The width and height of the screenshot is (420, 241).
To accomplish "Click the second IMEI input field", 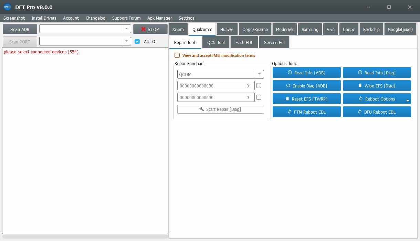I will [216, 97].
